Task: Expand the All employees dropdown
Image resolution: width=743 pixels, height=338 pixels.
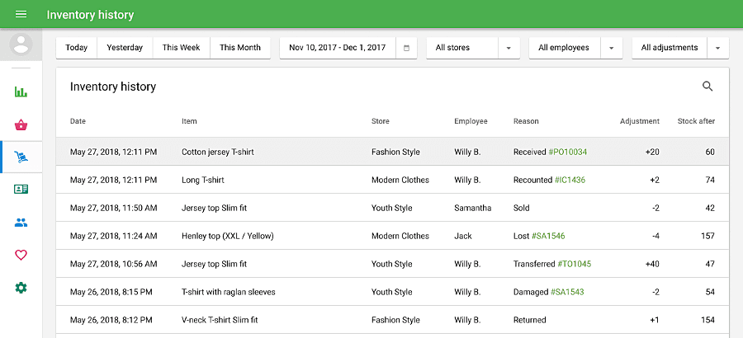Action: click(611, 48)
